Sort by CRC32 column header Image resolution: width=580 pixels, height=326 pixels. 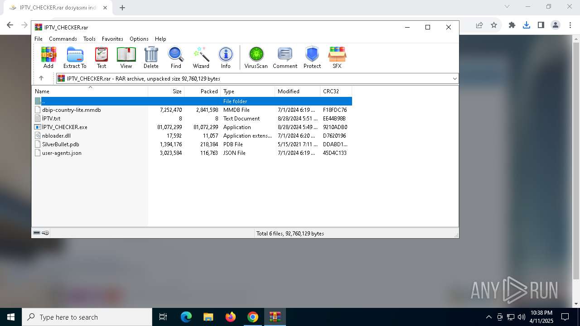click(336, 91)
